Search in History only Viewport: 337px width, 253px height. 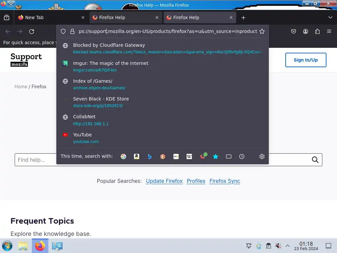click(x=242, y=156)
